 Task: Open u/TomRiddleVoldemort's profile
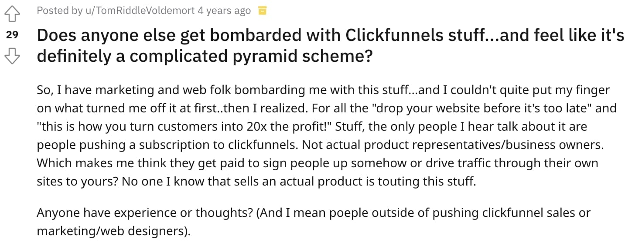coord(140,10)
